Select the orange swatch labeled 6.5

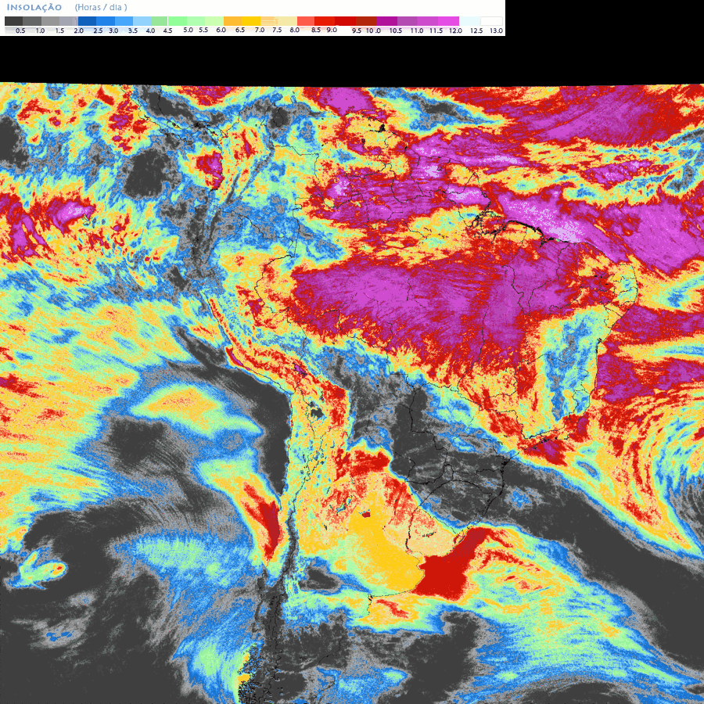tap(233, 21)
